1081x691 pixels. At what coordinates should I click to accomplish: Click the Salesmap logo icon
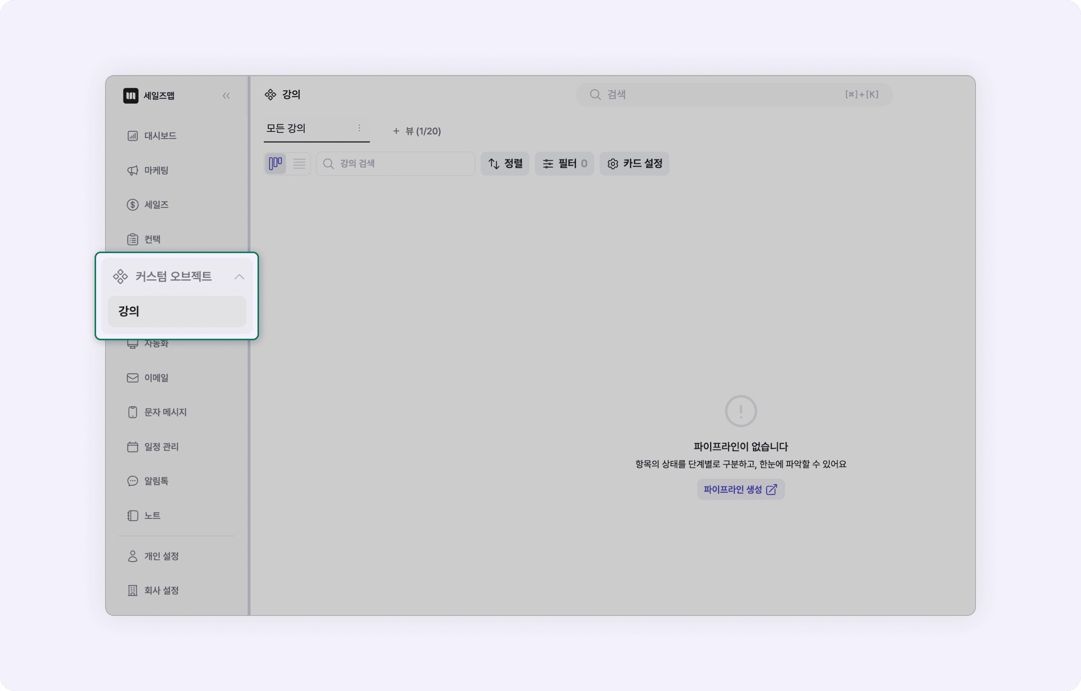(x=131, y=95)
